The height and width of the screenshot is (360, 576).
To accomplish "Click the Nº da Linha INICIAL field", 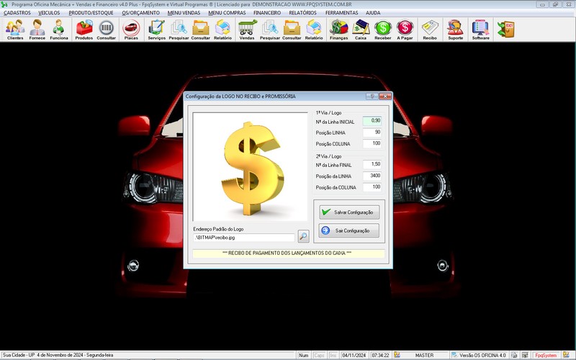I will (x=372, y=121).
